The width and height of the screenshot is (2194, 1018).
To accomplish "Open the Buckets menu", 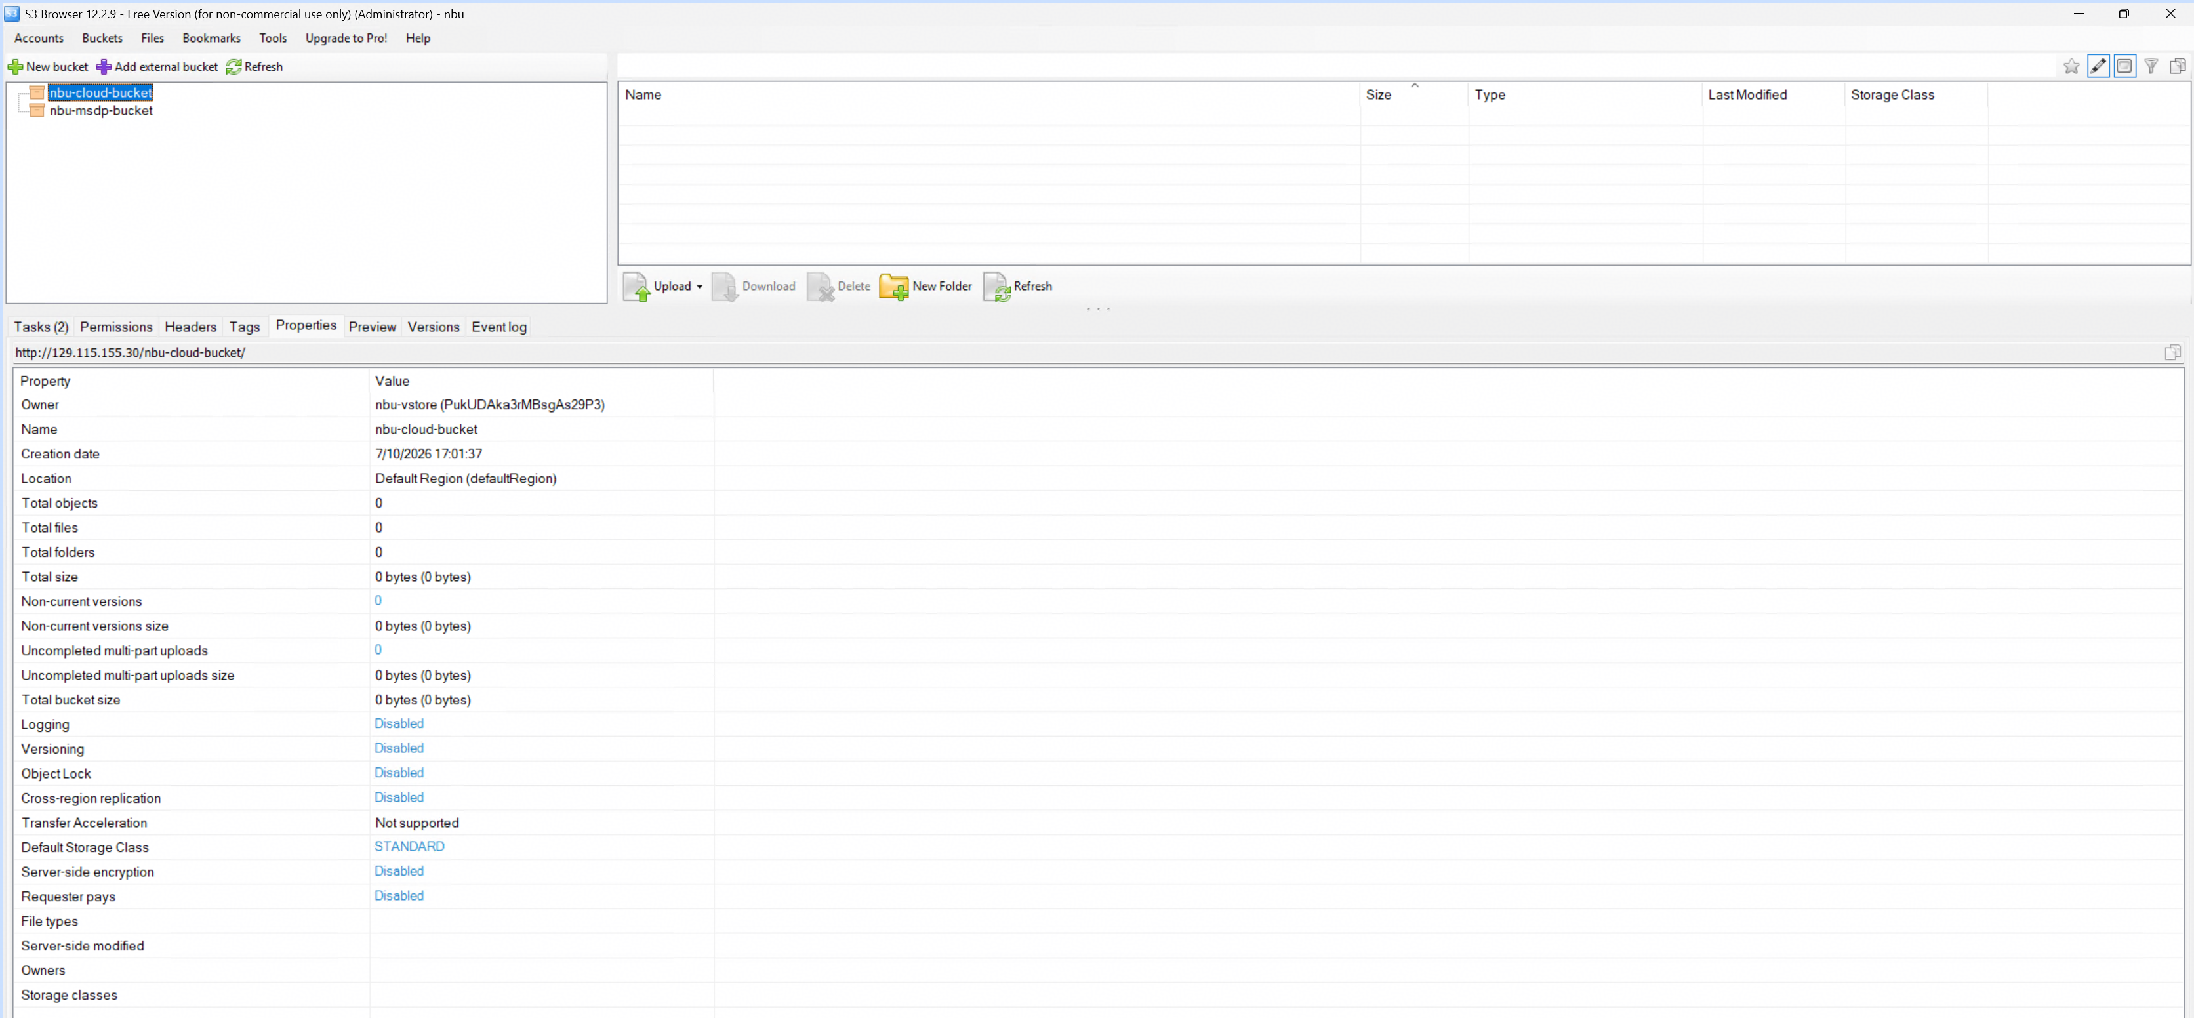I will click(102, 38).
